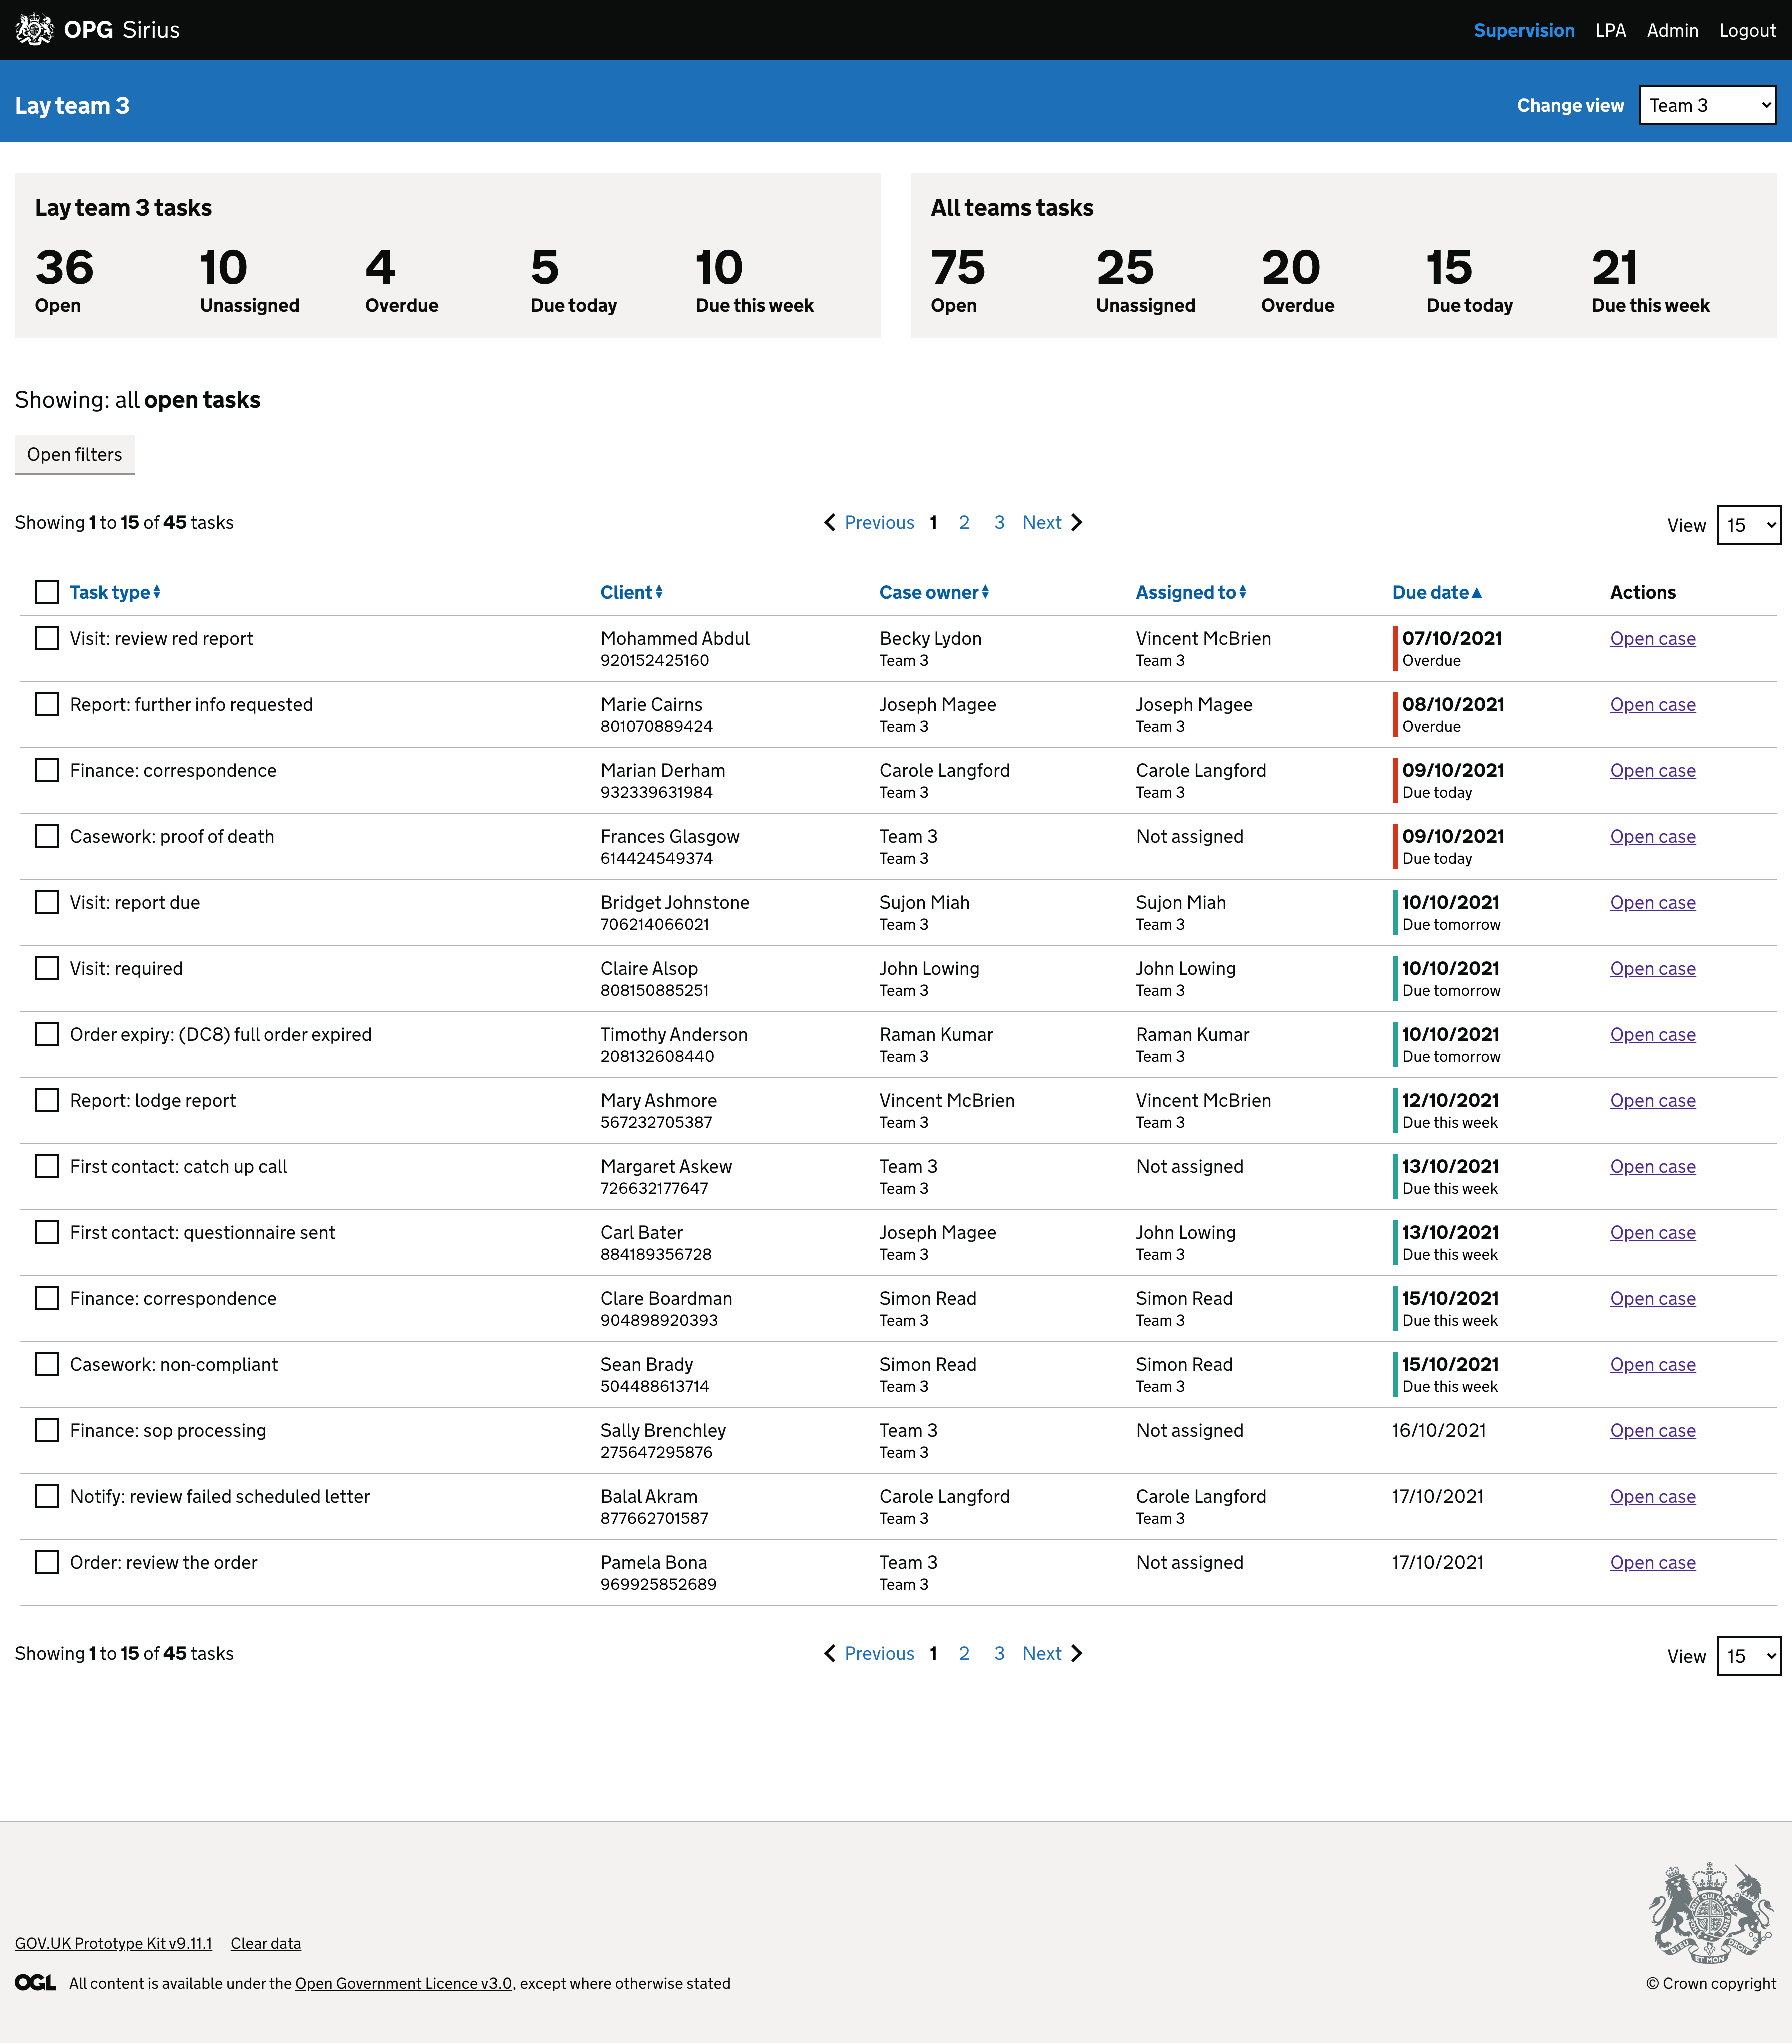Open the Supervision nav item
Screen dimensions: 1792x2044
[1524, 30]
